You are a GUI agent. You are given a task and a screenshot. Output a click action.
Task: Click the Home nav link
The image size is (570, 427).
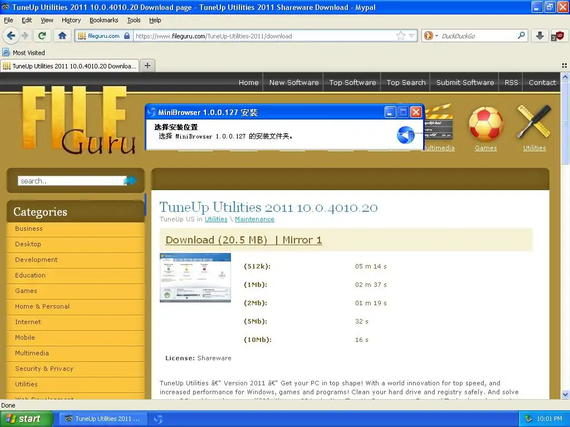click(x=248, y=82)
